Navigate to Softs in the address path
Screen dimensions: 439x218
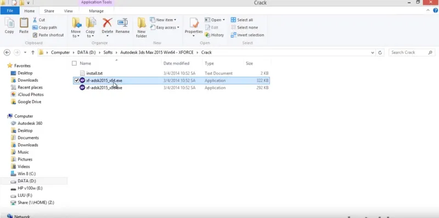108,53
